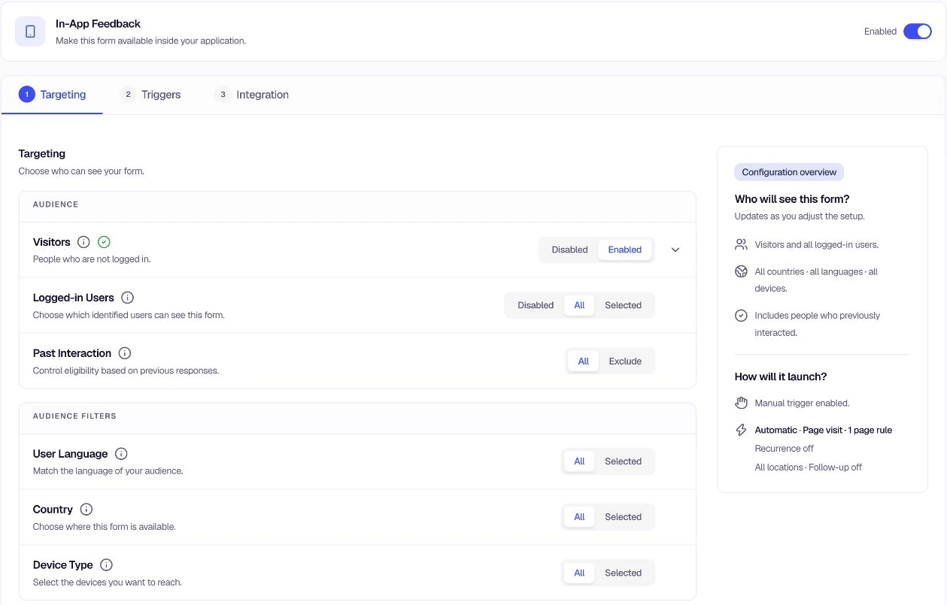Click 'Automatic · Page visit · 1 page rule' text

click(x=823, y=430)
